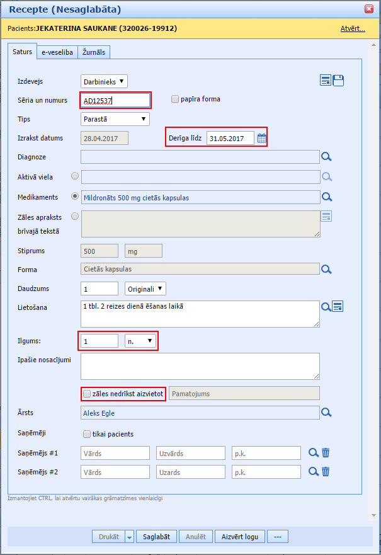Open the Žurnāls tab

pyautogui.click(x=94, y=53)
